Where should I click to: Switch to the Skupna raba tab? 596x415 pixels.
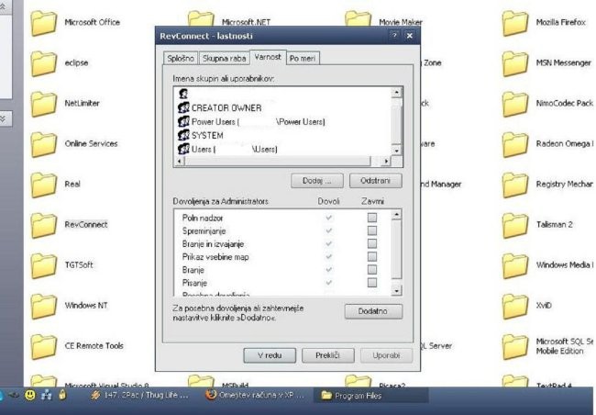(225, 58)
